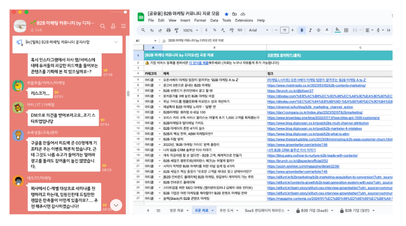Star the spreadsheet document
406x226 pixels.
pos(227,14)
